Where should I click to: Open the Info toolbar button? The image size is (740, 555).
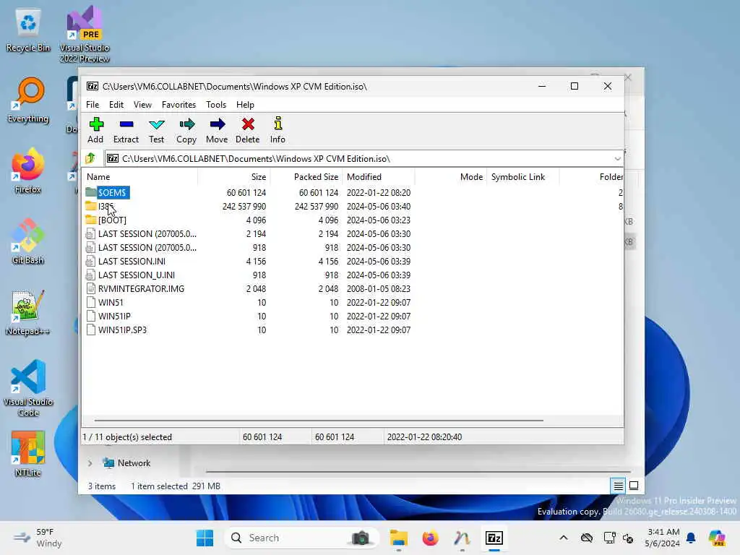[278, 130]
